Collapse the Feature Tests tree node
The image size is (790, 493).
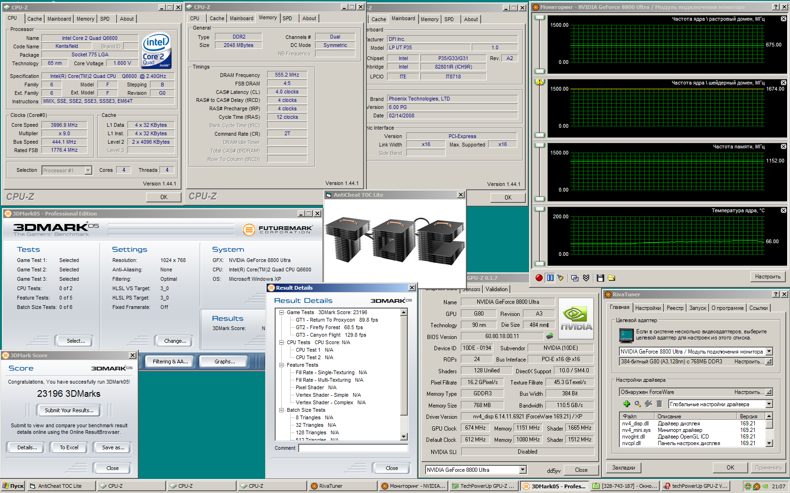coord(281,365)
